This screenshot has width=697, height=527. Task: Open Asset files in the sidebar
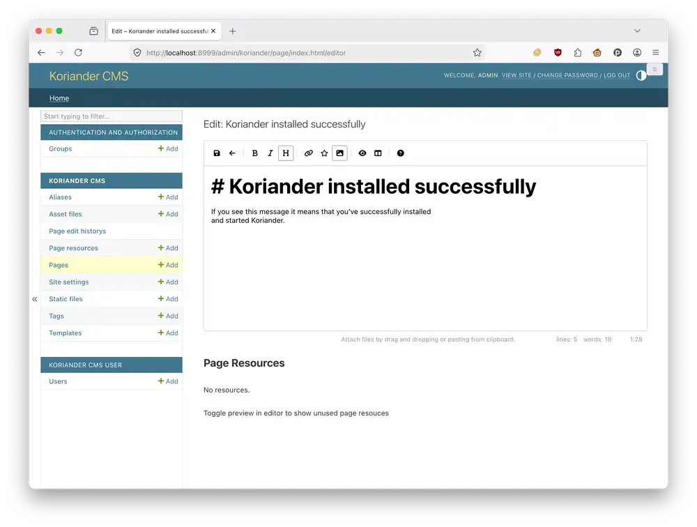coord(66,214)
